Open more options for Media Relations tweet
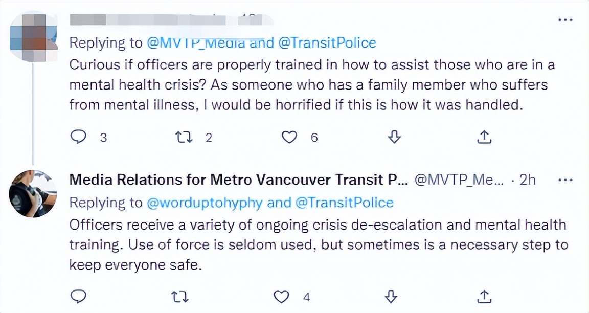Viewport: 589px width, 313px height. point(565,180)
